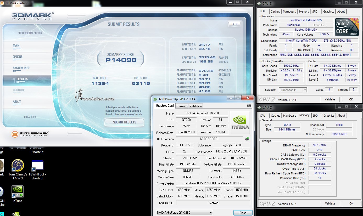Click the 3DMarkVantage title bar icon
The image size is (363, 216).
coord(2,3)
